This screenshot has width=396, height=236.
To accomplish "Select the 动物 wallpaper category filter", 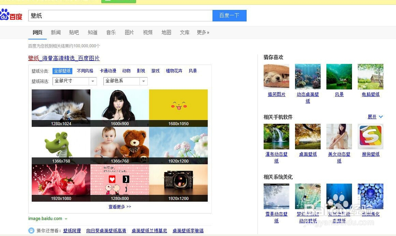I will tap(126, 71).
